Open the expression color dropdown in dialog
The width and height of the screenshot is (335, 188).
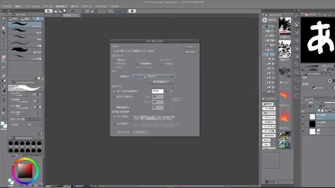pyautogui.click(x=153, y=77)
